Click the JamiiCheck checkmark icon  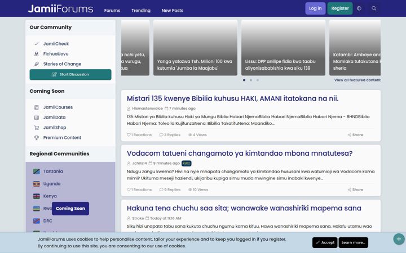(x=37, y=44)
